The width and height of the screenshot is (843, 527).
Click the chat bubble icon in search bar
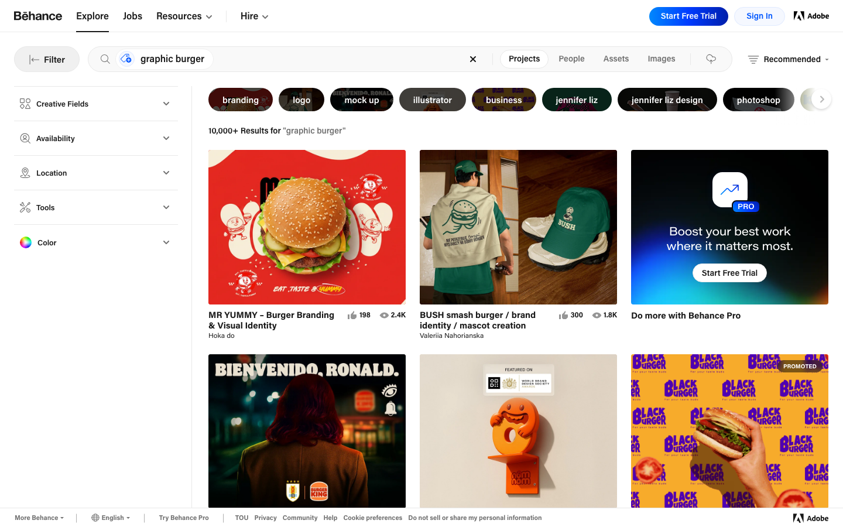tap(711, 59)
